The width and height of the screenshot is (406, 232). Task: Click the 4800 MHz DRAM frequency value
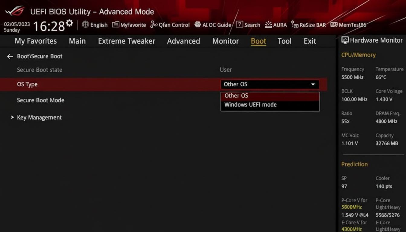386,121
